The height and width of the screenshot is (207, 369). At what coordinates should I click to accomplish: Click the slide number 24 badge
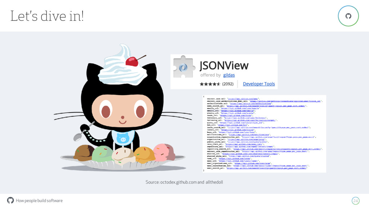click(355, 201)
